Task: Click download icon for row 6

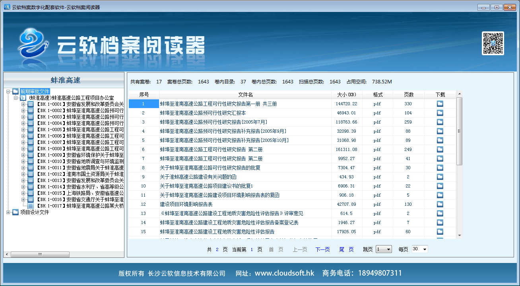Action: [x=440, y=149]
